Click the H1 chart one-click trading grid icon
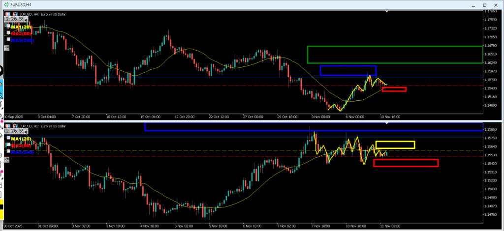 click(7, 126)
